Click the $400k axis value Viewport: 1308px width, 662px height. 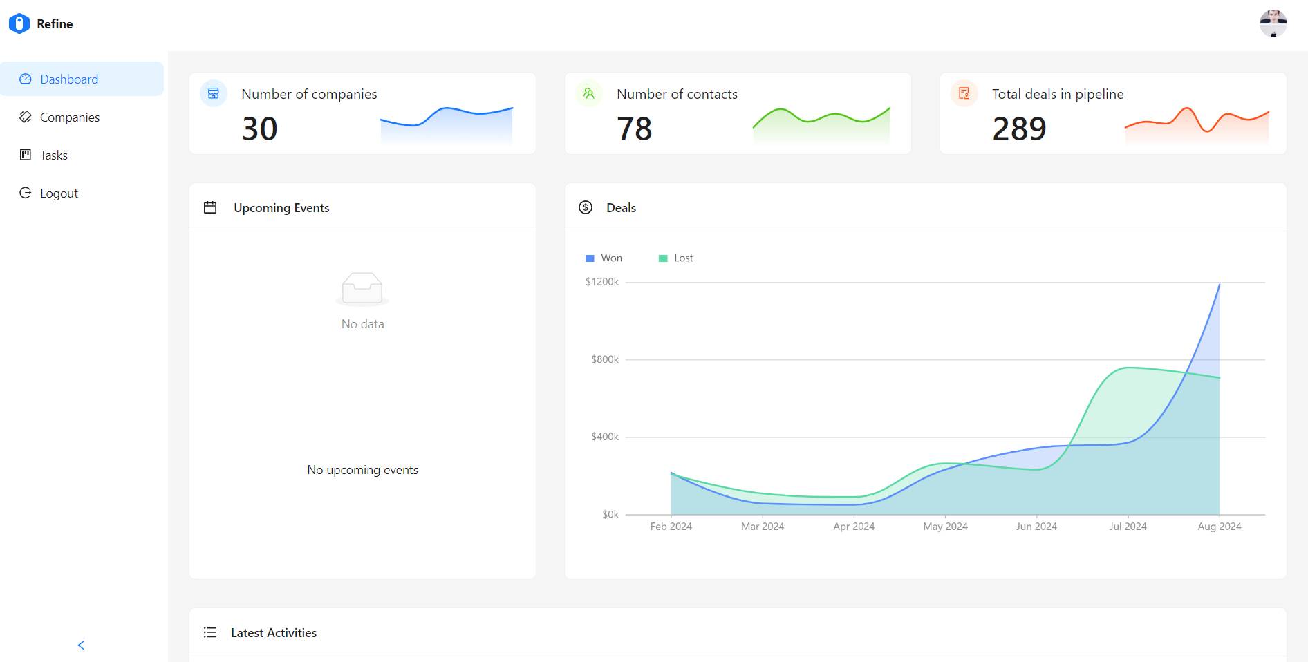(x=605, y=437)
